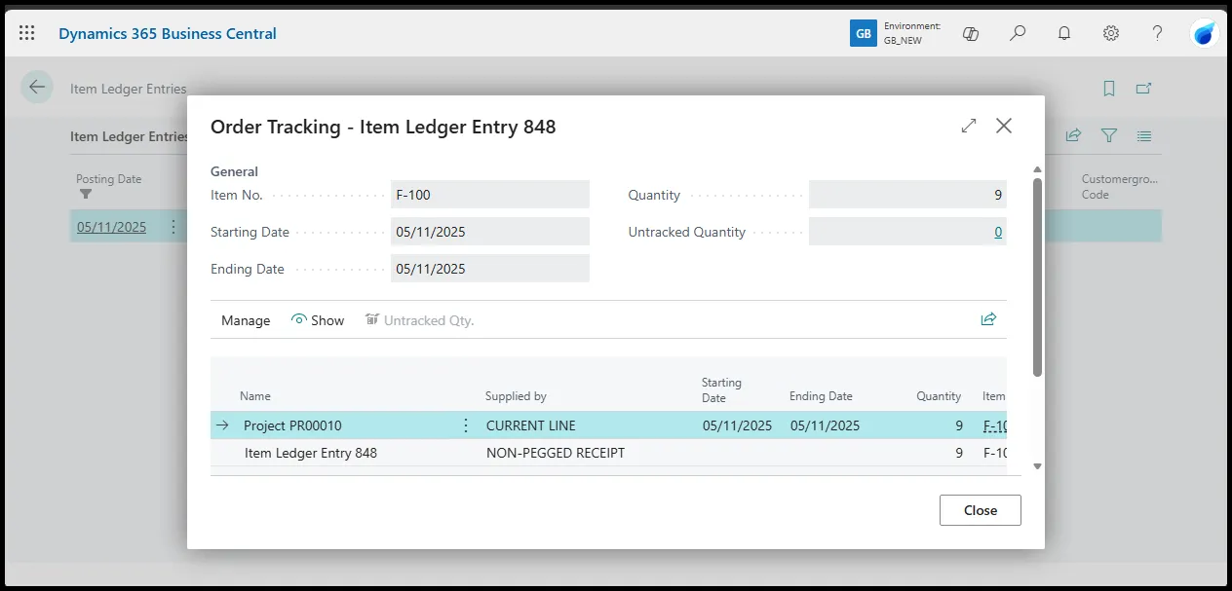Click the search magnifier icon
Screen dimensions: 1232x591
1018,33
